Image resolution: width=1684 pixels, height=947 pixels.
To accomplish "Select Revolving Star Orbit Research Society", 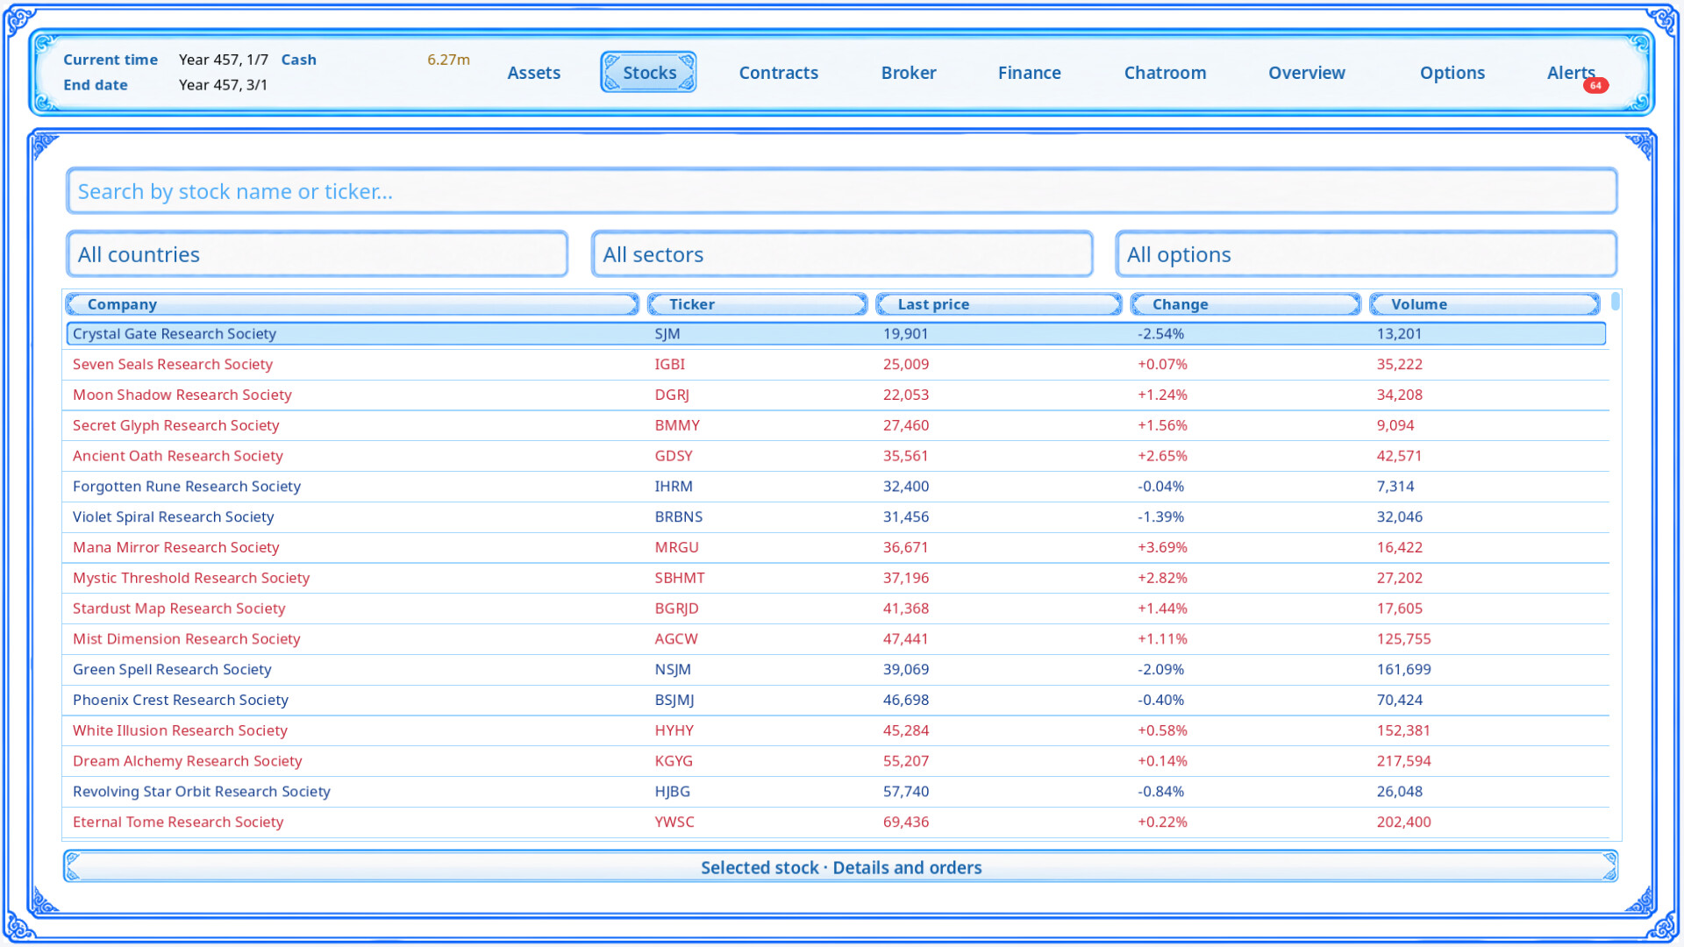I will (836, 792).
